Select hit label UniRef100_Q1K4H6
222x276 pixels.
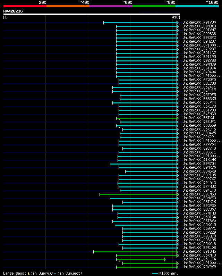click(x=199, y=160)
